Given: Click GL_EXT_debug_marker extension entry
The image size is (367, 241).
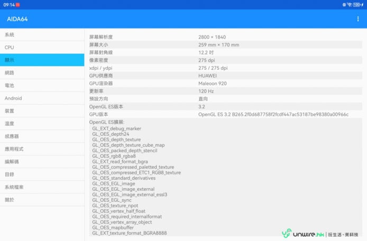Looking at the screenshot, I should 116,128.
